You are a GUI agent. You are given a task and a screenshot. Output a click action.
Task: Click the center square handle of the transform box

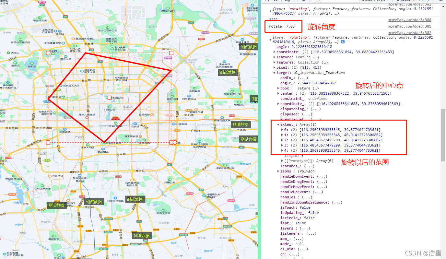(x=110, y=98)
